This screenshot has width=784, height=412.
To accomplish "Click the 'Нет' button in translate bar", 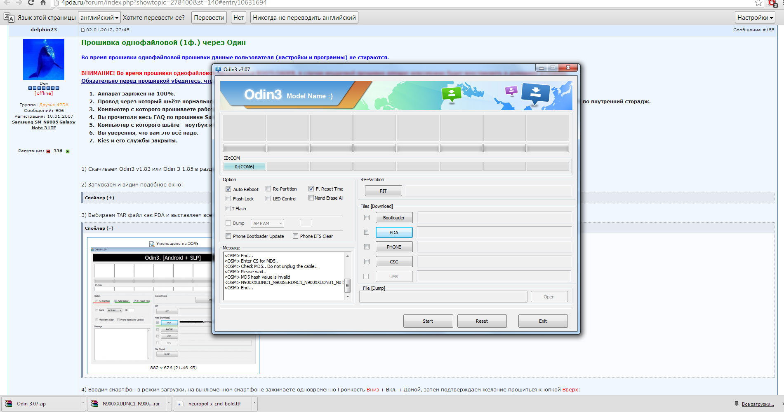I will [239, 18].
